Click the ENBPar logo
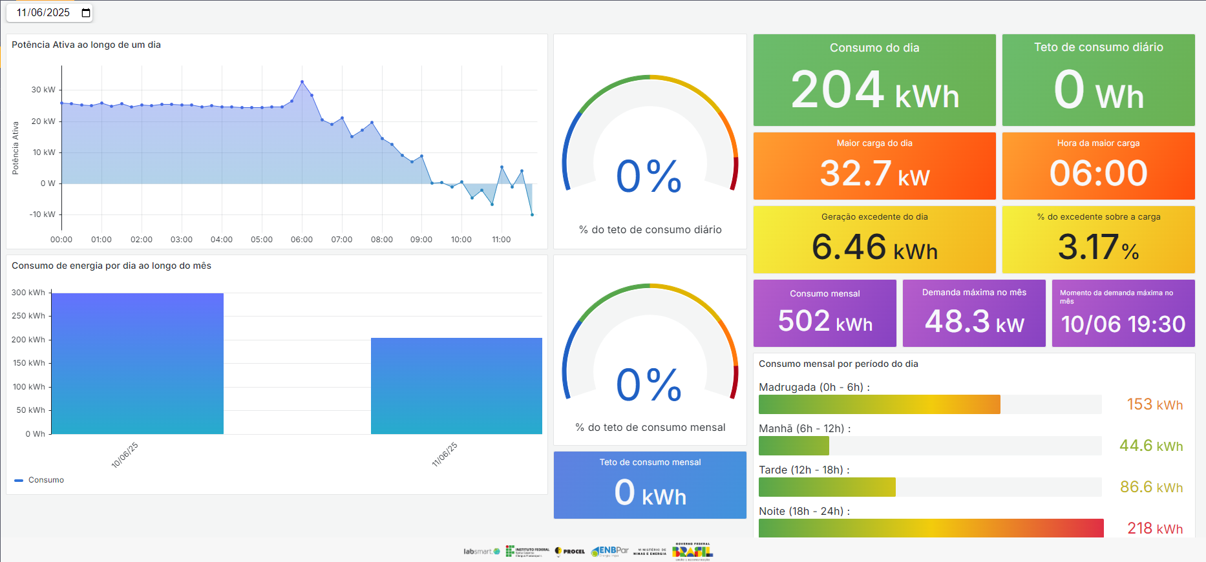This screenshot has height=562, width=1206. pos(609,551)
